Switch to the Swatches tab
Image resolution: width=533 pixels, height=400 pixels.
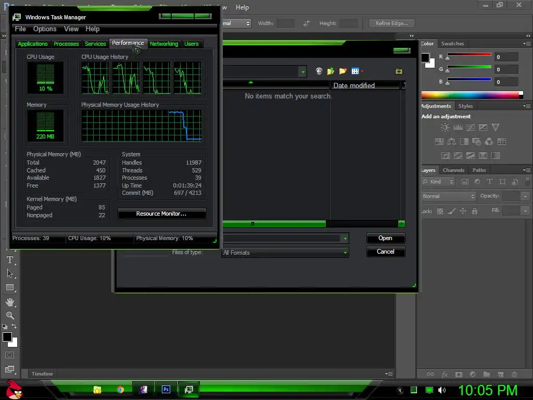point(452,44)
